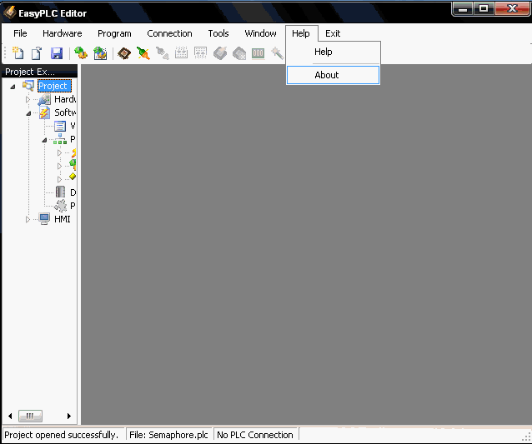This screenshot has width=532, height=444.
Task: Click the gray gear icon in project tree
Action: (x=60, y=206)
